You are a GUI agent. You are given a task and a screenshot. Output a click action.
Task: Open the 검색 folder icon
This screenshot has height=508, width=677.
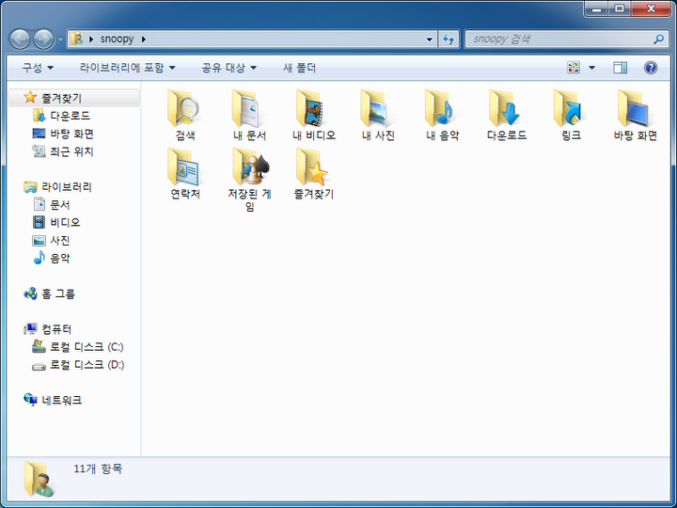(x=184, y=108)
